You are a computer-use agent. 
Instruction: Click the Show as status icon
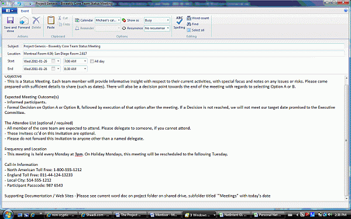124,20
